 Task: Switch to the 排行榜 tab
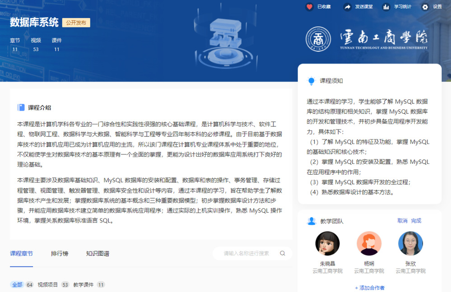click(x=60, y=254)
